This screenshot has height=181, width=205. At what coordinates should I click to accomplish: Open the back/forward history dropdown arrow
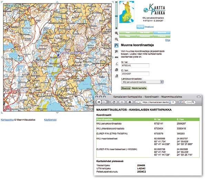108,102
